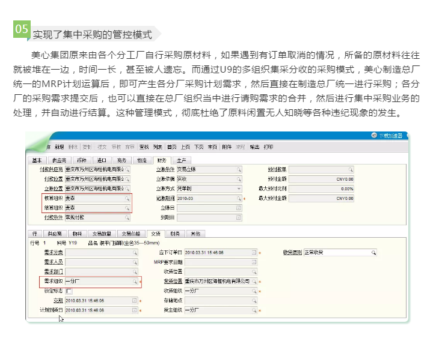Image resolution: width=439 pixels, height=341 pixels.
Task: Open calendar picker for 立账日
Action: [x=239, y=208]
